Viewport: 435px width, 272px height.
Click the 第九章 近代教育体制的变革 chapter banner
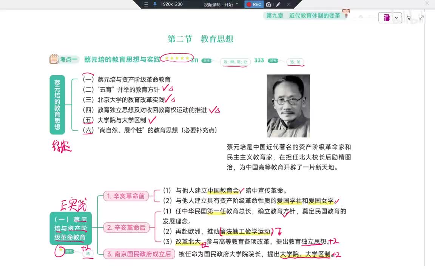point(303,15)
